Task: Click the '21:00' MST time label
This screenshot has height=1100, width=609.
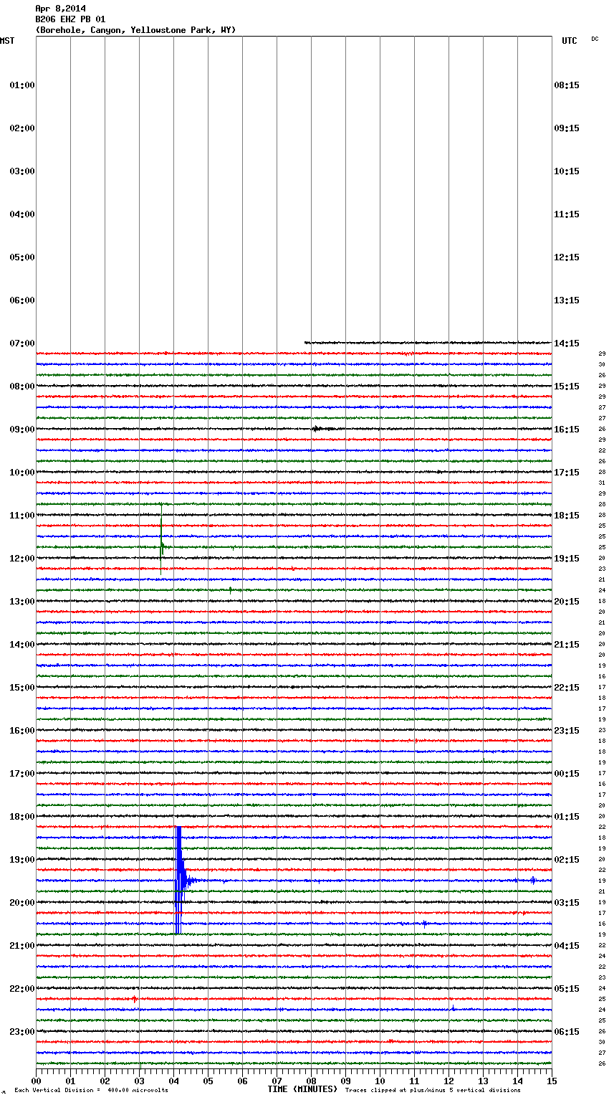Action: pyautogui.click(x=22, y=946)
